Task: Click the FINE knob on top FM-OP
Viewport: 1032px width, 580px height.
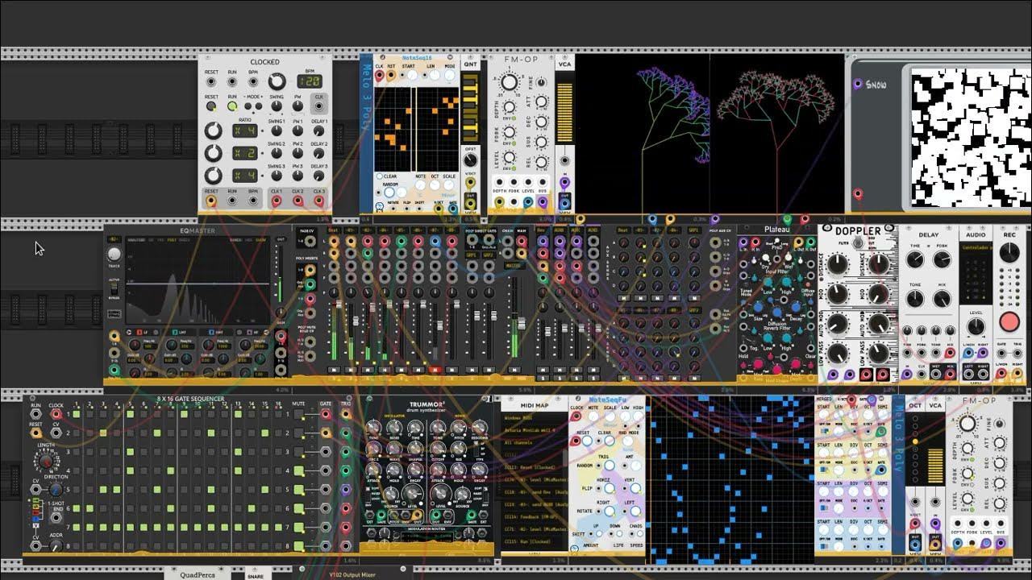Action: [x=541, y=83]
